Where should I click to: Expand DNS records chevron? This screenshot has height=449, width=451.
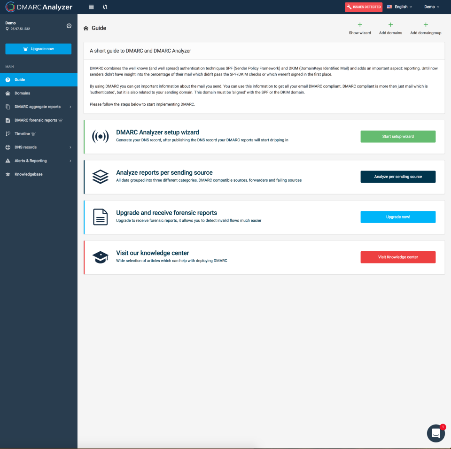tap(70, 147)
